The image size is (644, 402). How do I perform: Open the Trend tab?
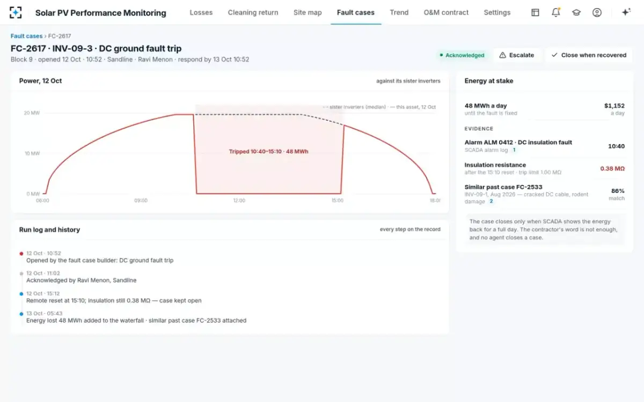point(399,12)
